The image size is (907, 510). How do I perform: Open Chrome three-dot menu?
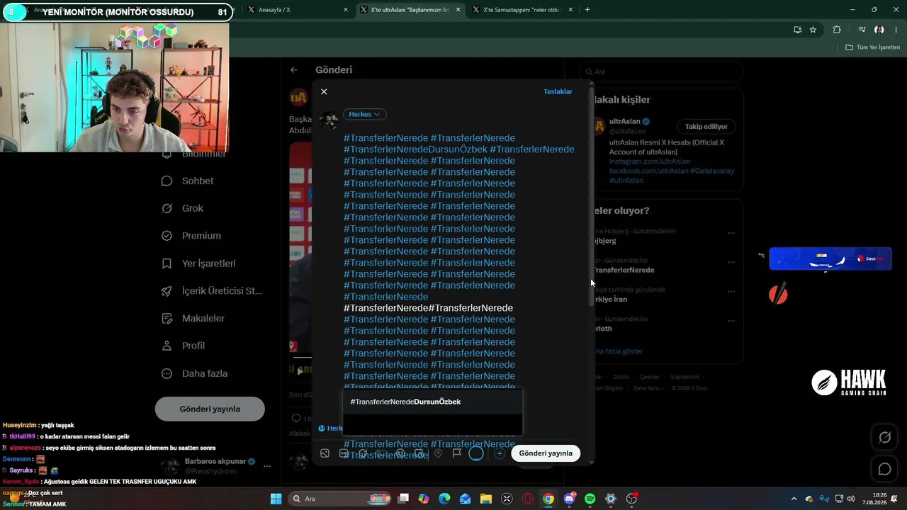tap(897, 30)
